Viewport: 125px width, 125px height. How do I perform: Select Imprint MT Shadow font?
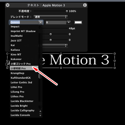[x=24, y=31]
